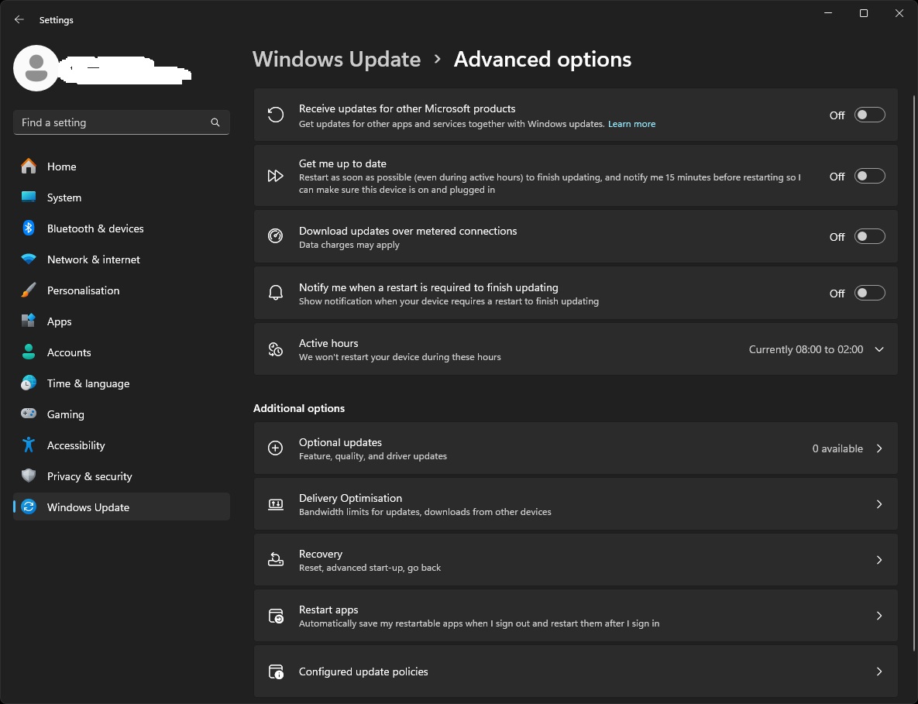The height and width of the screenshot is (704, 918).
Task: Click the Time & language clock icon
Action: [x=29, y=383]
